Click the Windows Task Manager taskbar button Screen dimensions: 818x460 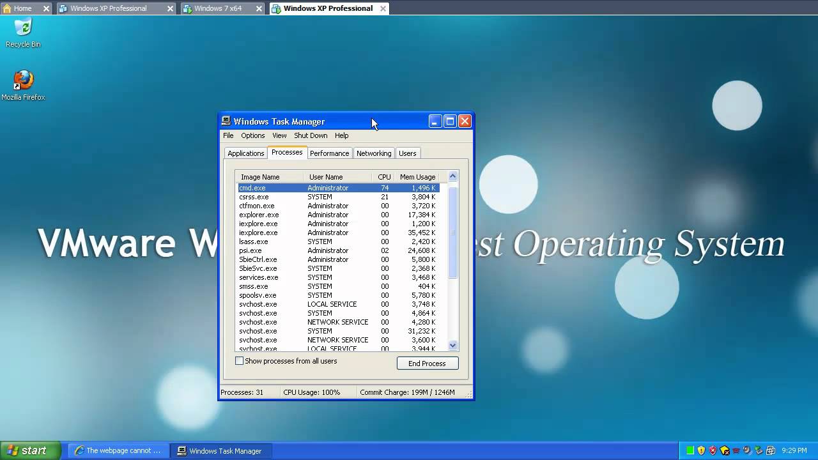pyautogui.click(x=221, y=450)
